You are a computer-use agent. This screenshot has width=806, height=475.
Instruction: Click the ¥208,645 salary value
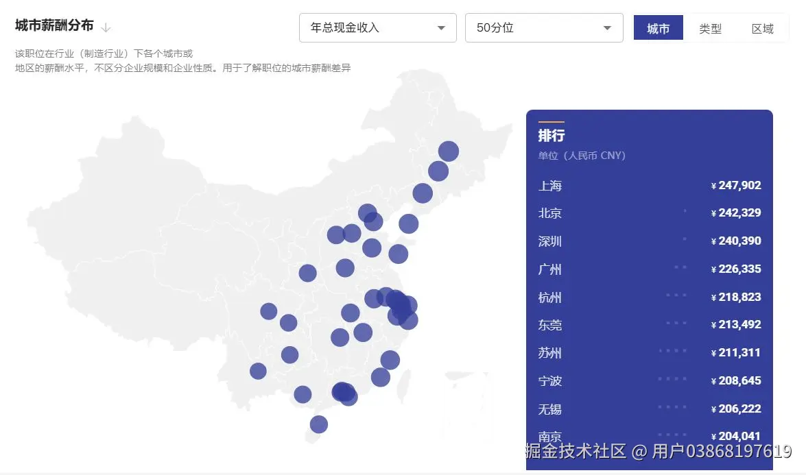(x=735, y=380)
